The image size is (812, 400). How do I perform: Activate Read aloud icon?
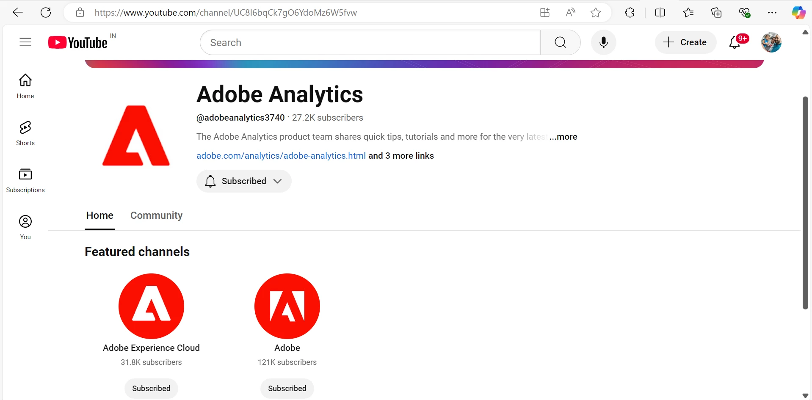tap(570, 13)
